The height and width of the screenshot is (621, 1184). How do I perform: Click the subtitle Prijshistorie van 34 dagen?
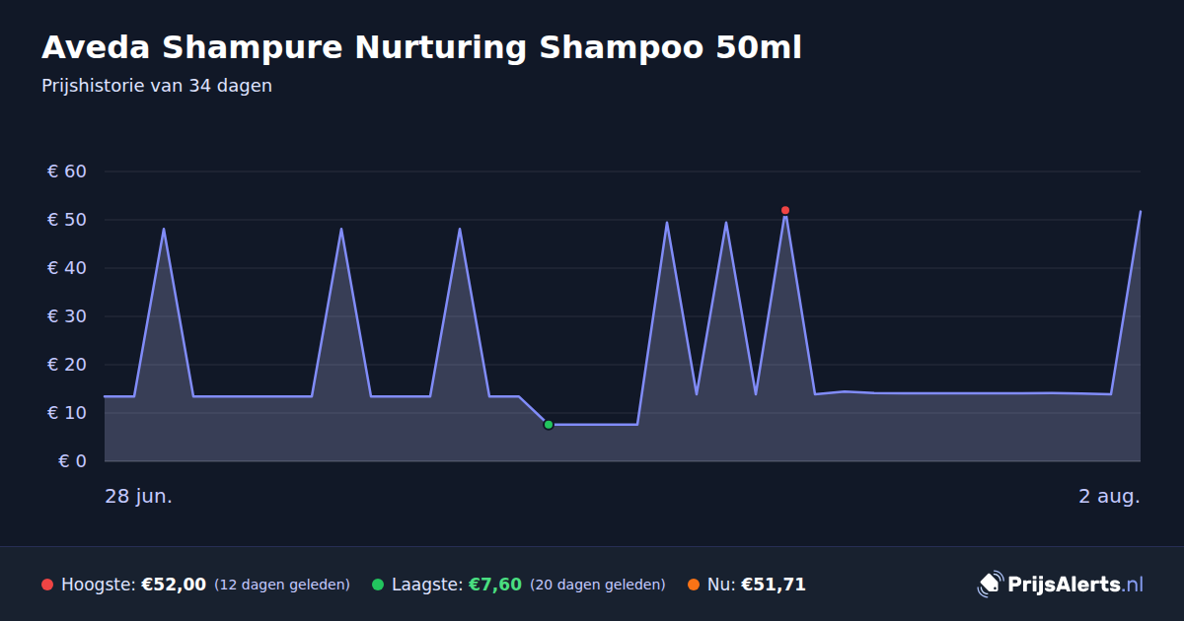click(157, 86)
